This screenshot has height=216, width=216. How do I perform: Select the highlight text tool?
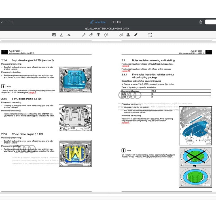click(54, 35)
